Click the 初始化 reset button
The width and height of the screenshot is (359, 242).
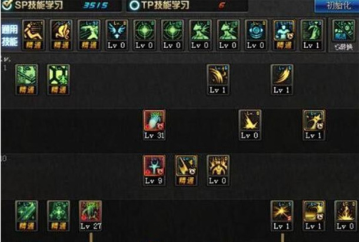pos(336,5)
